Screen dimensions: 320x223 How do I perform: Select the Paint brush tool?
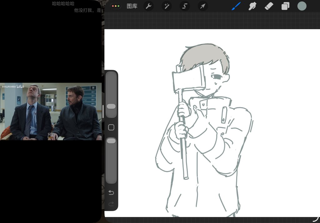click(236, 6)
